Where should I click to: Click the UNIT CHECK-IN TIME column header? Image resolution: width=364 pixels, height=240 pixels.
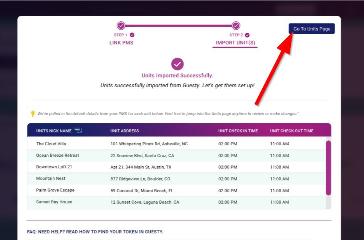pyautogui.click(x=238, y=130)
